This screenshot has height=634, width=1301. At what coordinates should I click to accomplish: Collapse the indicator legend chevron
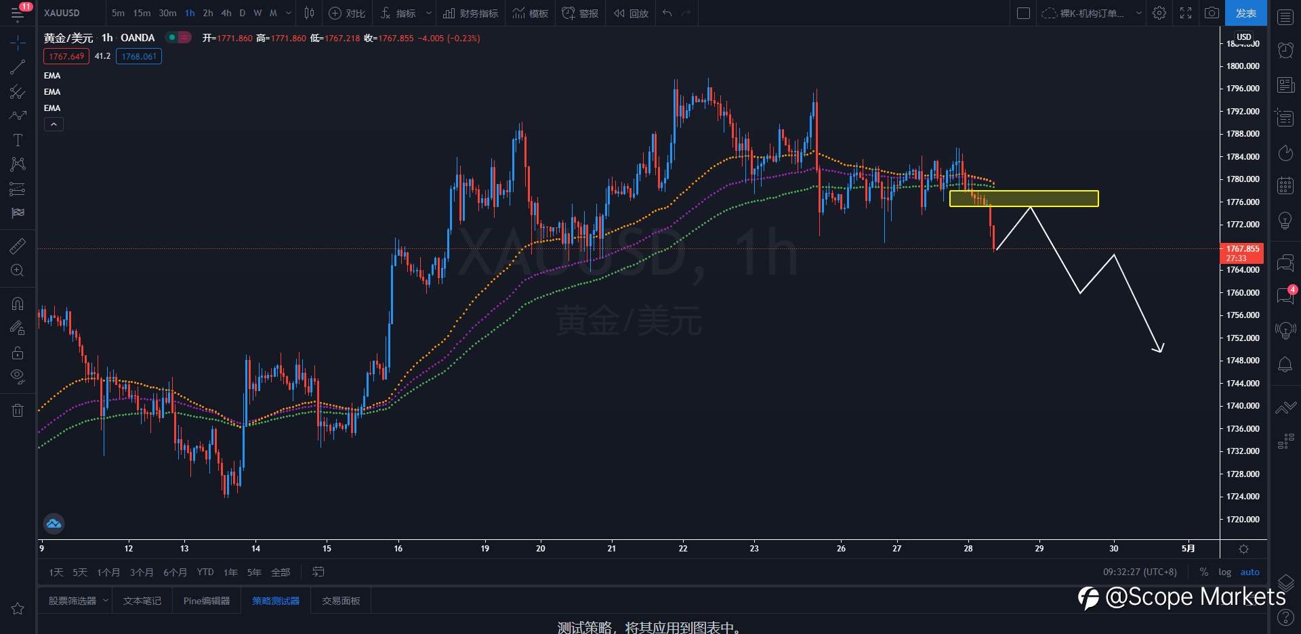pos(54,124)
